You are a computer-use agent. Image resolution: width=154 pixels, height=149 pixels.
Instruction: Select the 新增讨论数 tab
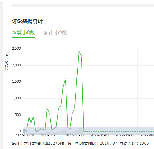point(23,33)
